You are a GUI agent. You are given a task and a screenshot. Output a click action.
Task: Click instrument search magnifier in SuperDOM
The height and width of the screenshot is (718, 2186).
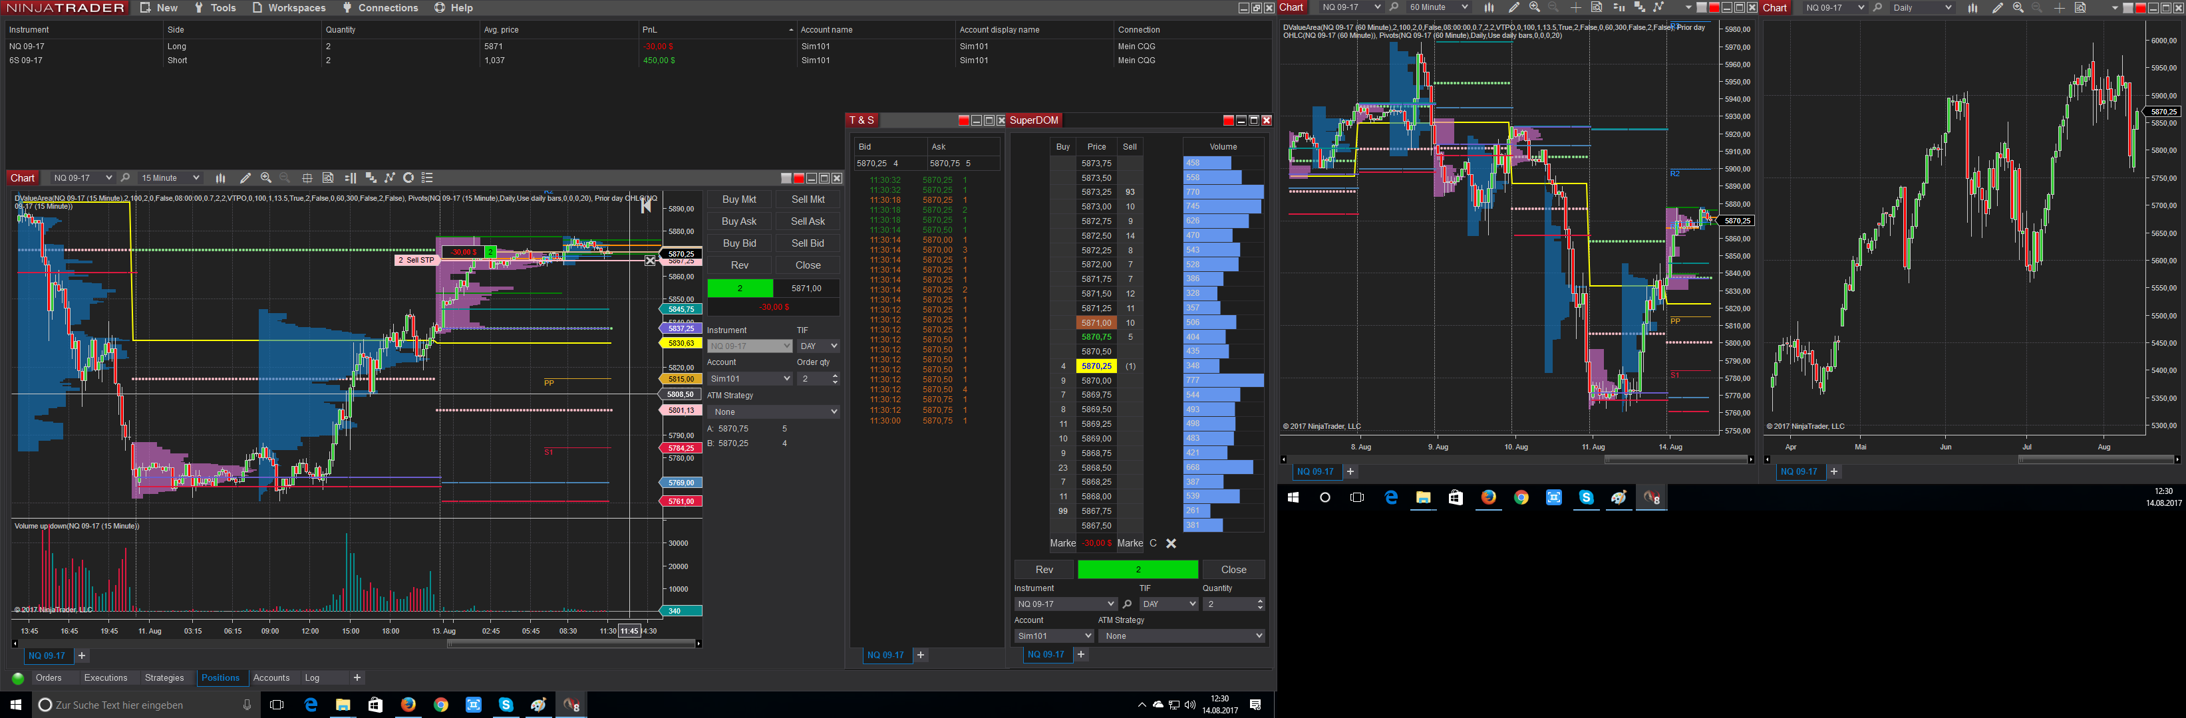click(x=1127, y=604)
